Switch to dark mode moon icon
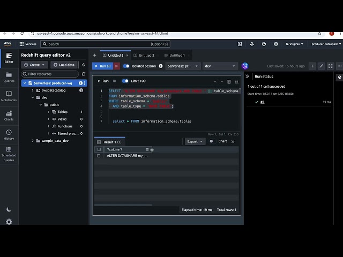This screenshot has width=343, height=257. pos(9,209)
